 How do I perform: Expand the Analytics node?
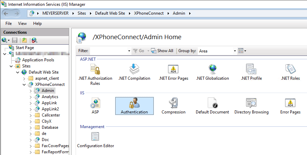[30, 97]
